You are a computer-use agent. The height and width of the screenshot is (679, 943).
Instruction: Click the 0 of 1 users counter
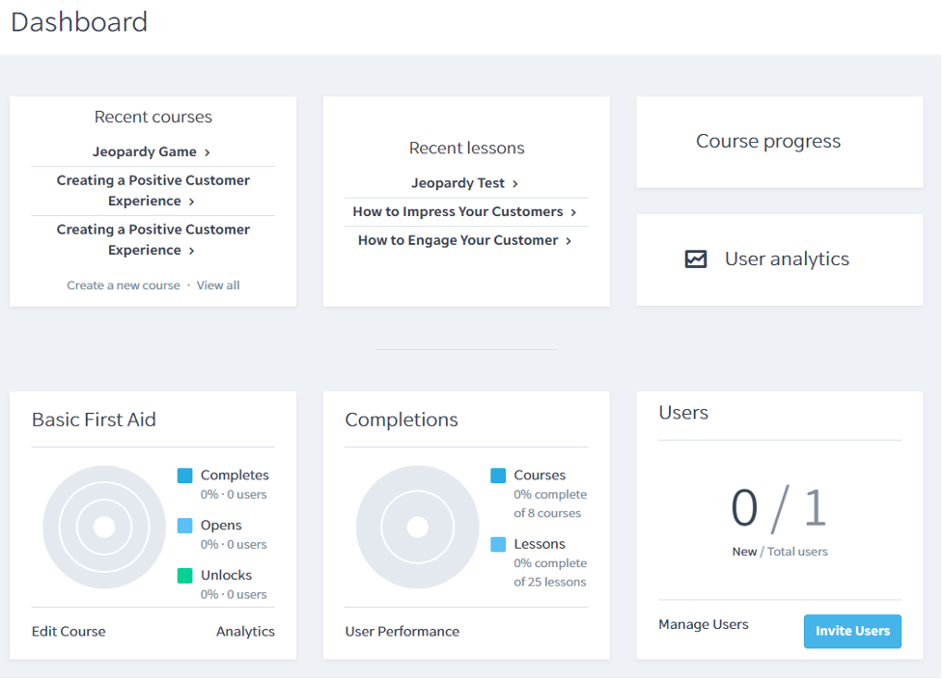(779, 511)
